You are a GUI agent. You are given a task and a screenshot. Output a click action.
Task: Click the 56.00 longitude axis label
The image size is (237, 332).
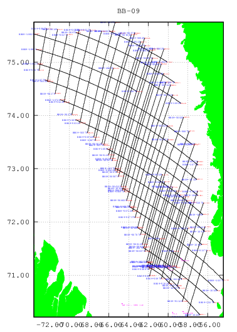pos(209,325)
